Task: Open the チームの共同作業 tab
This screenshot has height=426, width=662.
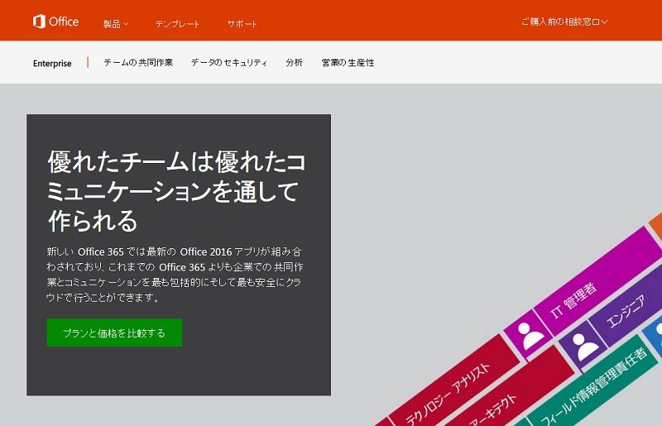Action: click(138, 63)
